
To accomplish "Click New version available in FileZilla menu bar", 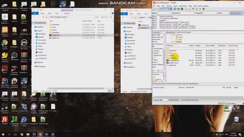I will pos(201,6).
